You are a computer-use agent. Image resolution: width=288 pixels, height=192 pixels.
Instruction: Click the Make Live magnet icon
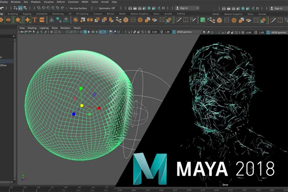point(63,8)
